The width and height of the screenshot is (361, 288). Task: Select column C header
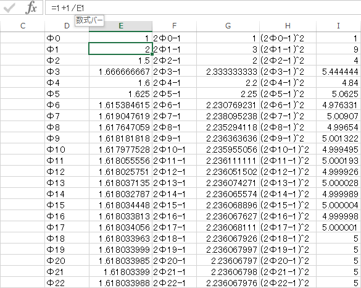coord(23,26)
